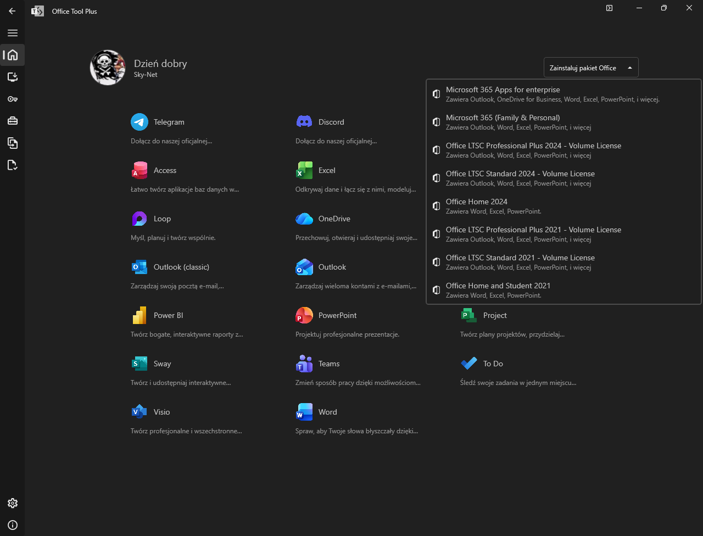Open the Deploy page monitor-download icon
Screen dimensions: 703x536
(x=13, y=77)
